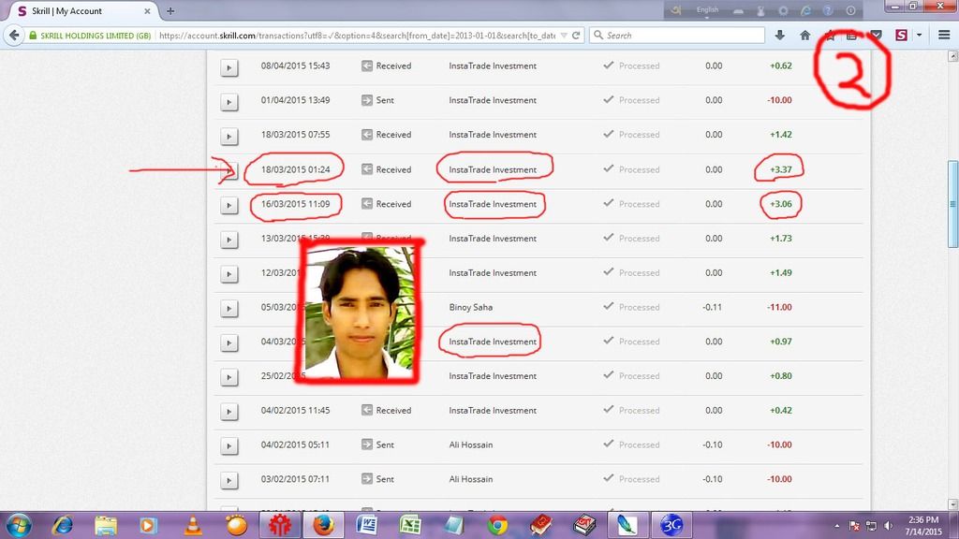This screenshot has height=539, width=959.
Task: Open Windows Explorer from the taskbar
Action: point(106,525)
